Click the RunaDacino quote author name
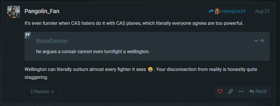The width and height of the screenshot is (280, 106). click(x=52, y=41)
